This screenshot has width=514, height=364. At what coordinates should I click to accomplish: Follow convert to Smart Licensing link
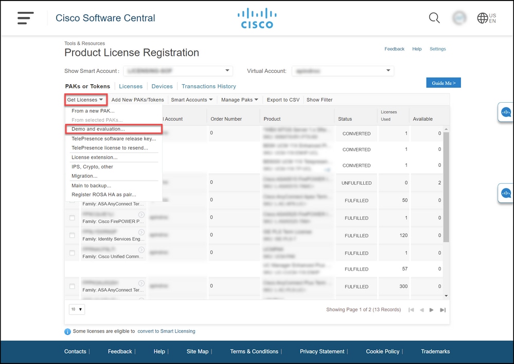pyautogui.click(x=166, y=331)
